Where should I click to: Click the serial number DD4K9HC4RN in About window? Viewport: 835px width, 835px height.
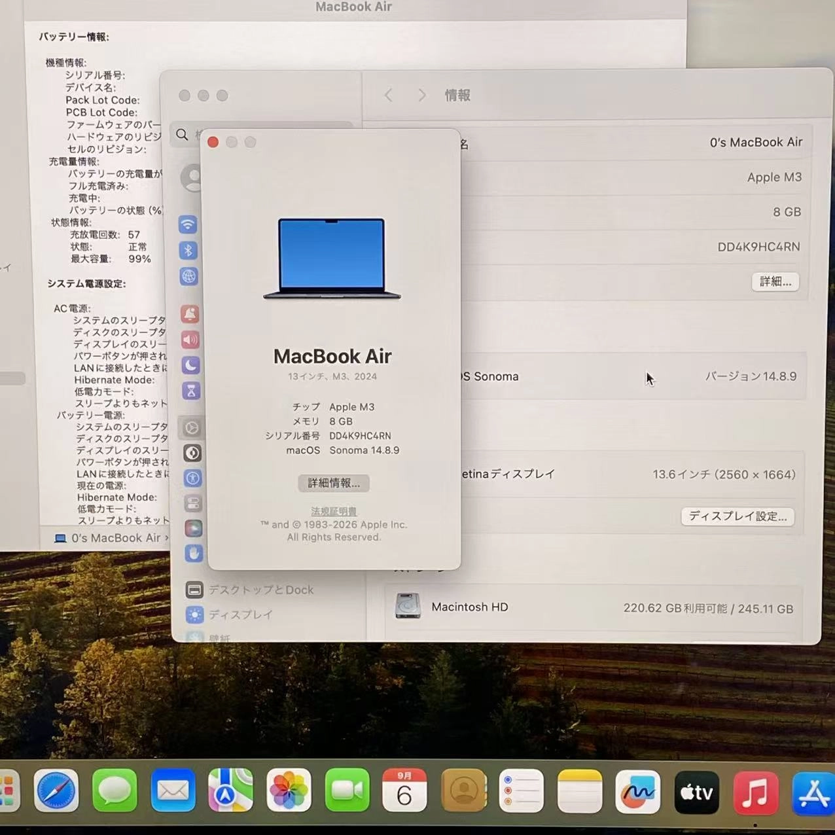click(360, 436)
